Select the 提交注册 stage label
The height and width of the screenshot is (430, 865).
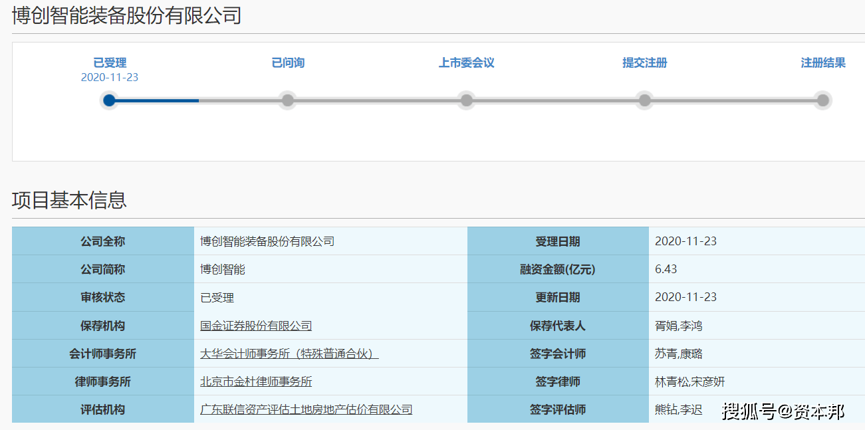[x=645, y=63]
